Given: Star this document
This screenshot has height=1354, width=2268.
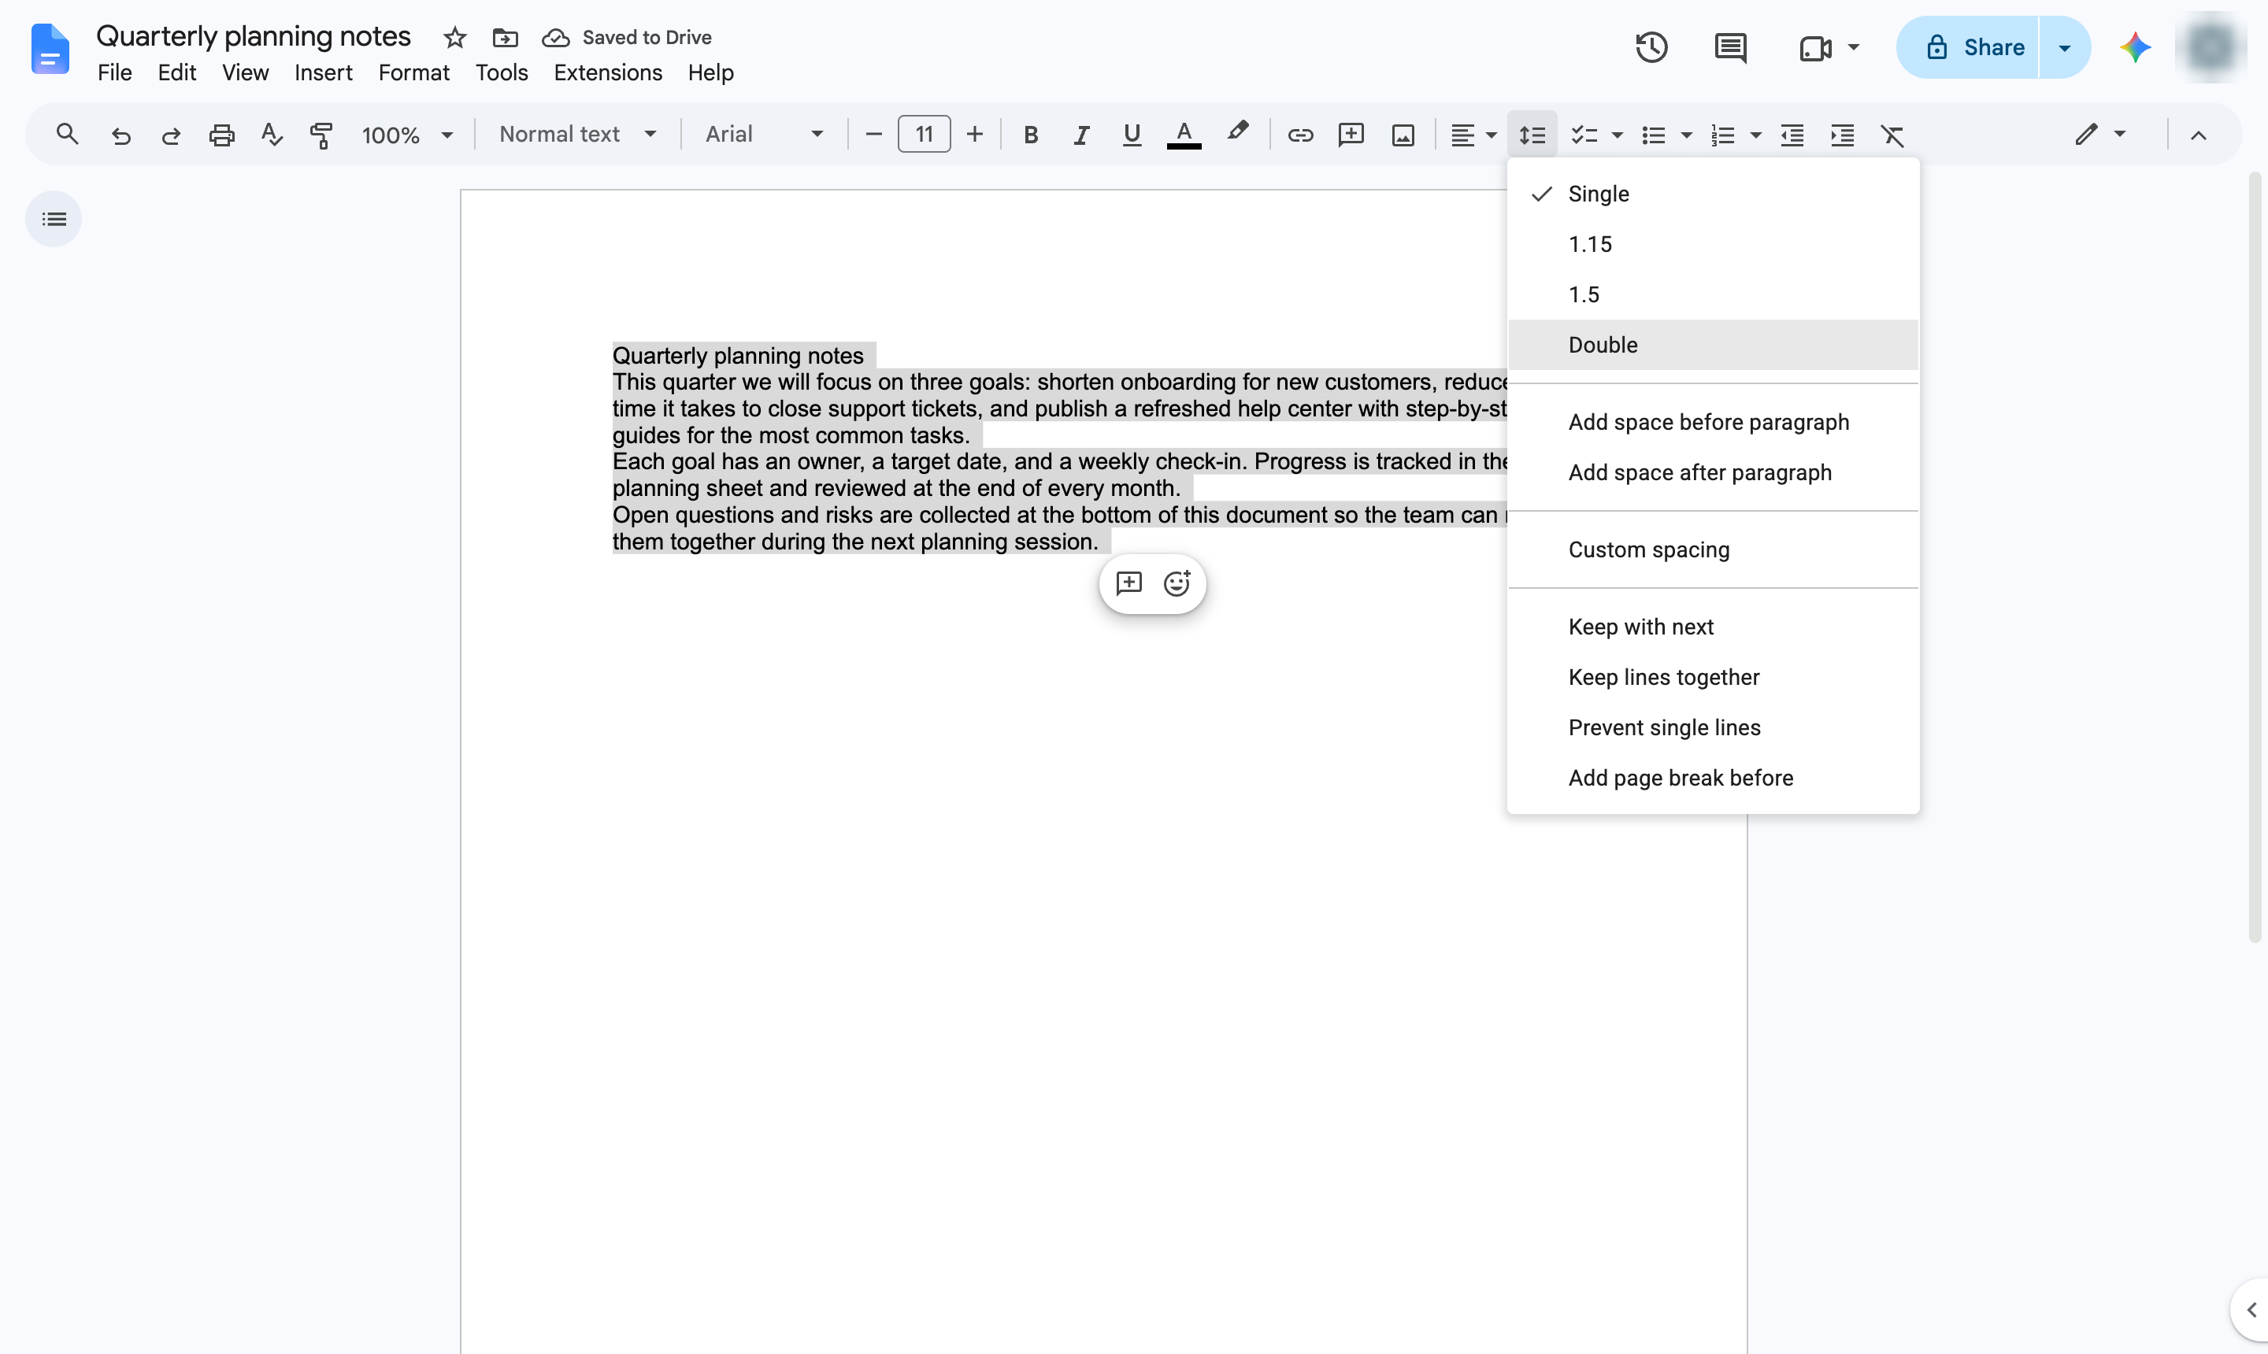Looking at the screenshot, I should 454,38.
